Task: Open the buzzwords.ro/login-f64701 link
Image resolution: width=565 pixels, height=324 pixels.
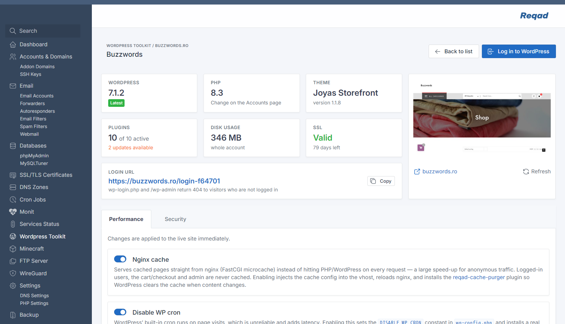Action: (164, 181)
